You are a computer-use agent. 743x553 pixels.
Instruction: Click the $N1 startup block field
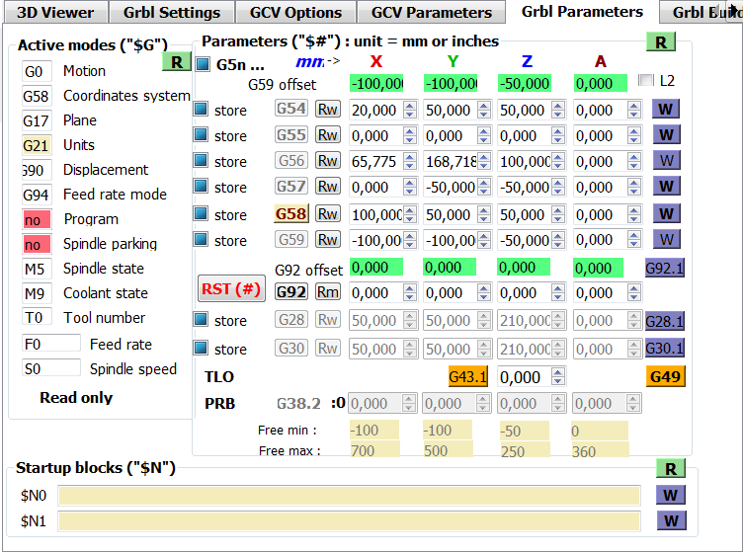coord(349,521)
